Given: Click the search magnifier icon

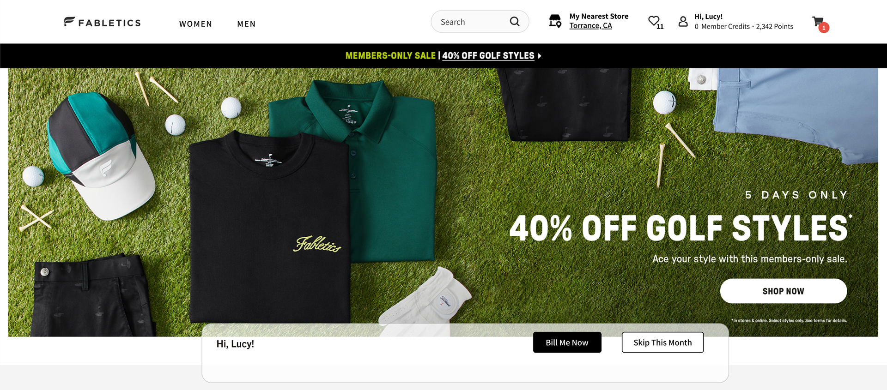Looking at the screenshot, I should (515, 21).
